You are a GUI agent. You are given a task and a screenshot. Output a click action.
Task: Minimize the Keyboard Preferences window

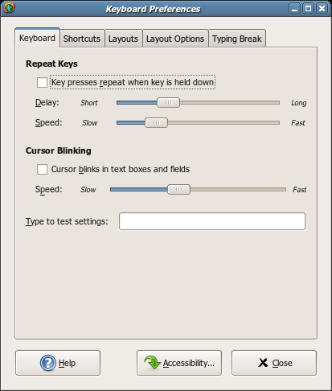[x=294, y=9]
